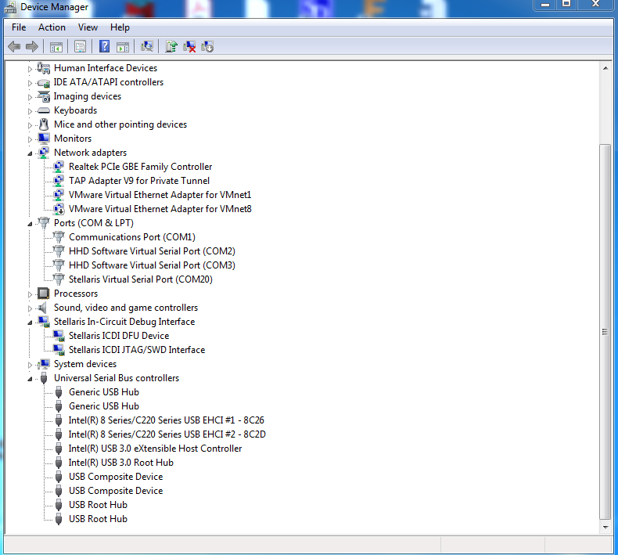Click the Imaging devices camera icon
The image size is (618, 555).
pyautogui.click(x=43, y=96)
